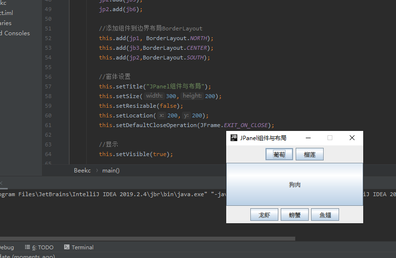Open the Terminal tool window
This screenshot has width=396, height=258.
(79, 247)
